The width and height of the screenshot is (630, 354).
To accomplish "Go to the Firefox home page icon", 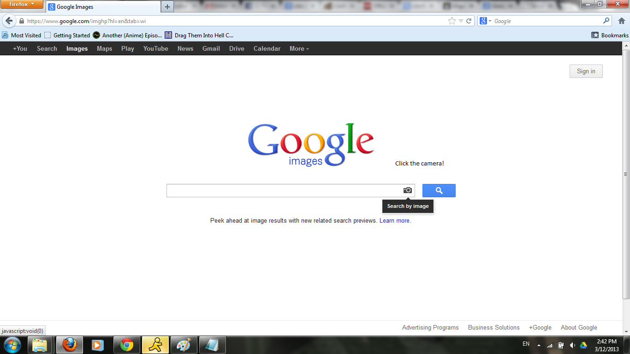I will coord(621,21).
